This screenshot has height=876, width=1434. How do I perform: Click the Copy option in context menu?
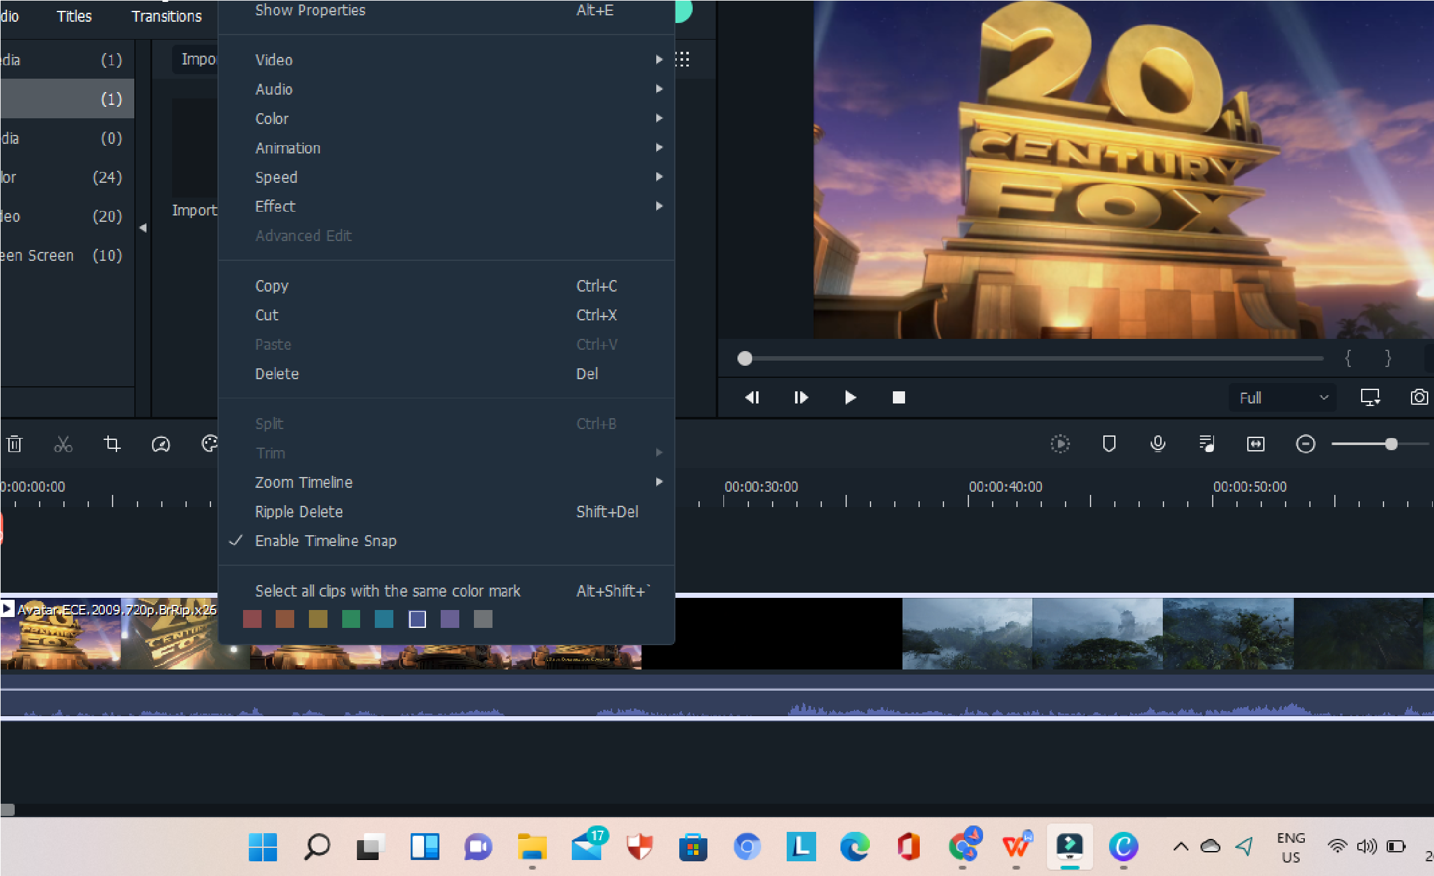271,285
